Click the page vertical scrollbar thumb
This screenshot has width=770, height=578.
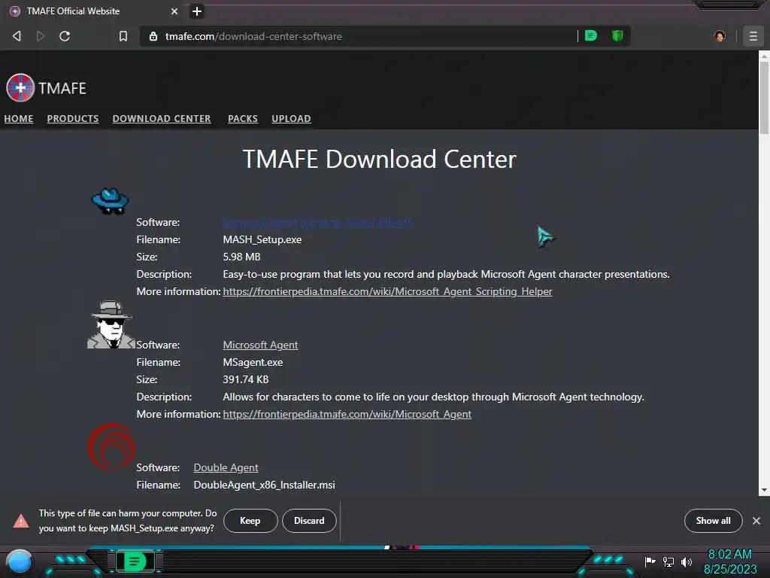pyautogui.click(x=764, y=97)
